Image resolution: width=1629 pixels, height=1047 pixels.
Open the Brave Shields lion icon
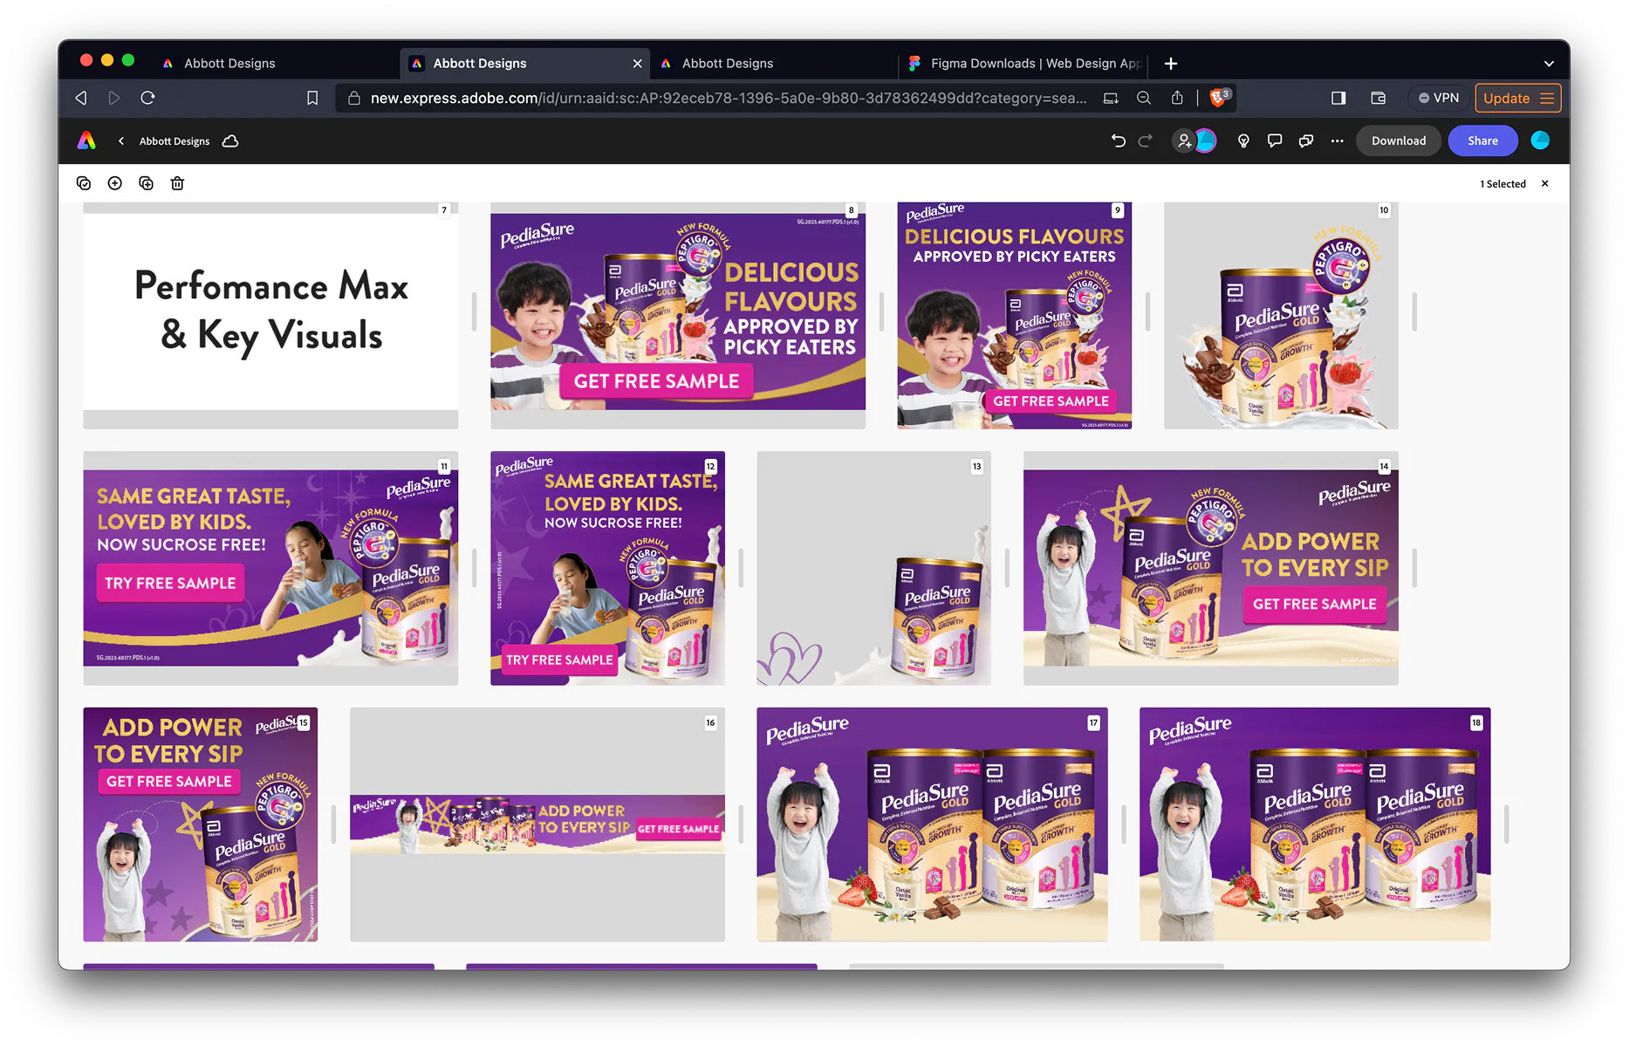[x=1219, y=97]
